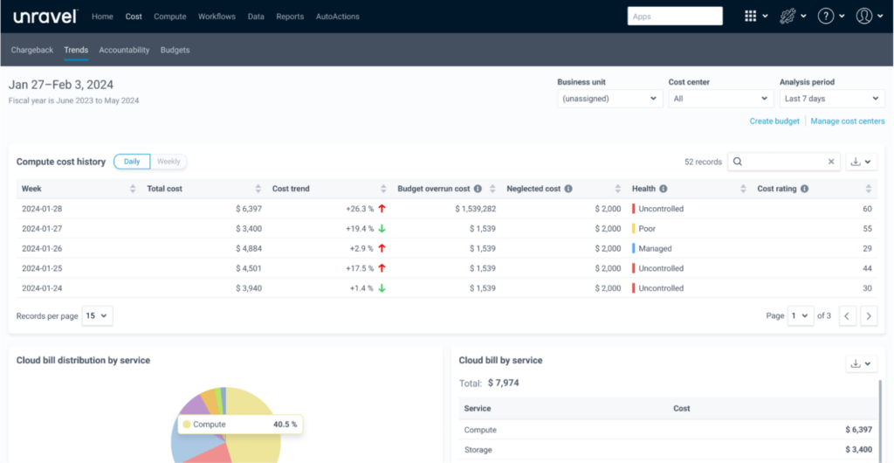
Task: Click Manage cost centers link
Action: click(848, 121)
